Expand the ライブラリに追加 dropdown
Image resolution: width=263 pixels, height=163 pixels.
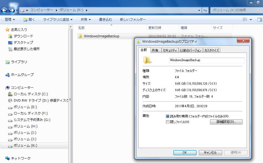(58, 20)
